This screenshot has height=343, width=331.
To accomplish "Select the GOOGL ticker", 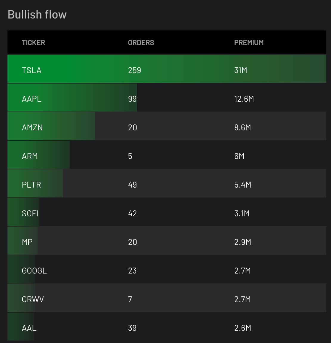I will point(34,271).
